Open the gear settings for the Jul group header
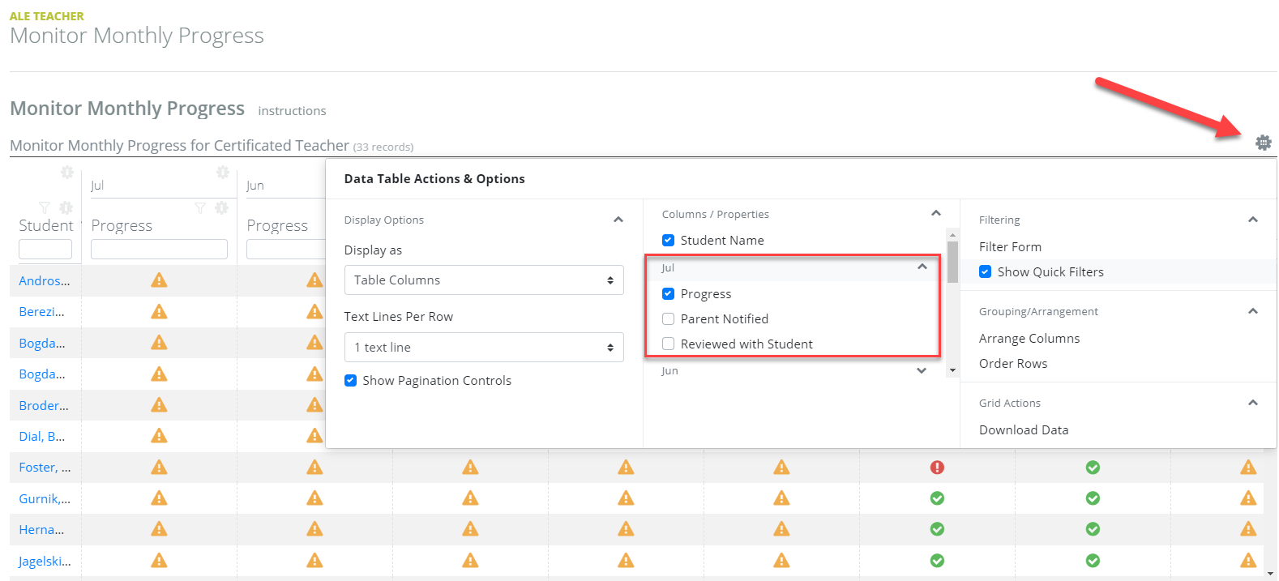This screenshot has width=1279, height=581. coord(223,173)
